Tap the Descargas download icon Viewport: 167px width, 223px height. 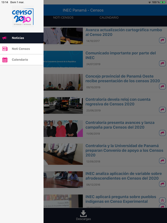point(83,214)
